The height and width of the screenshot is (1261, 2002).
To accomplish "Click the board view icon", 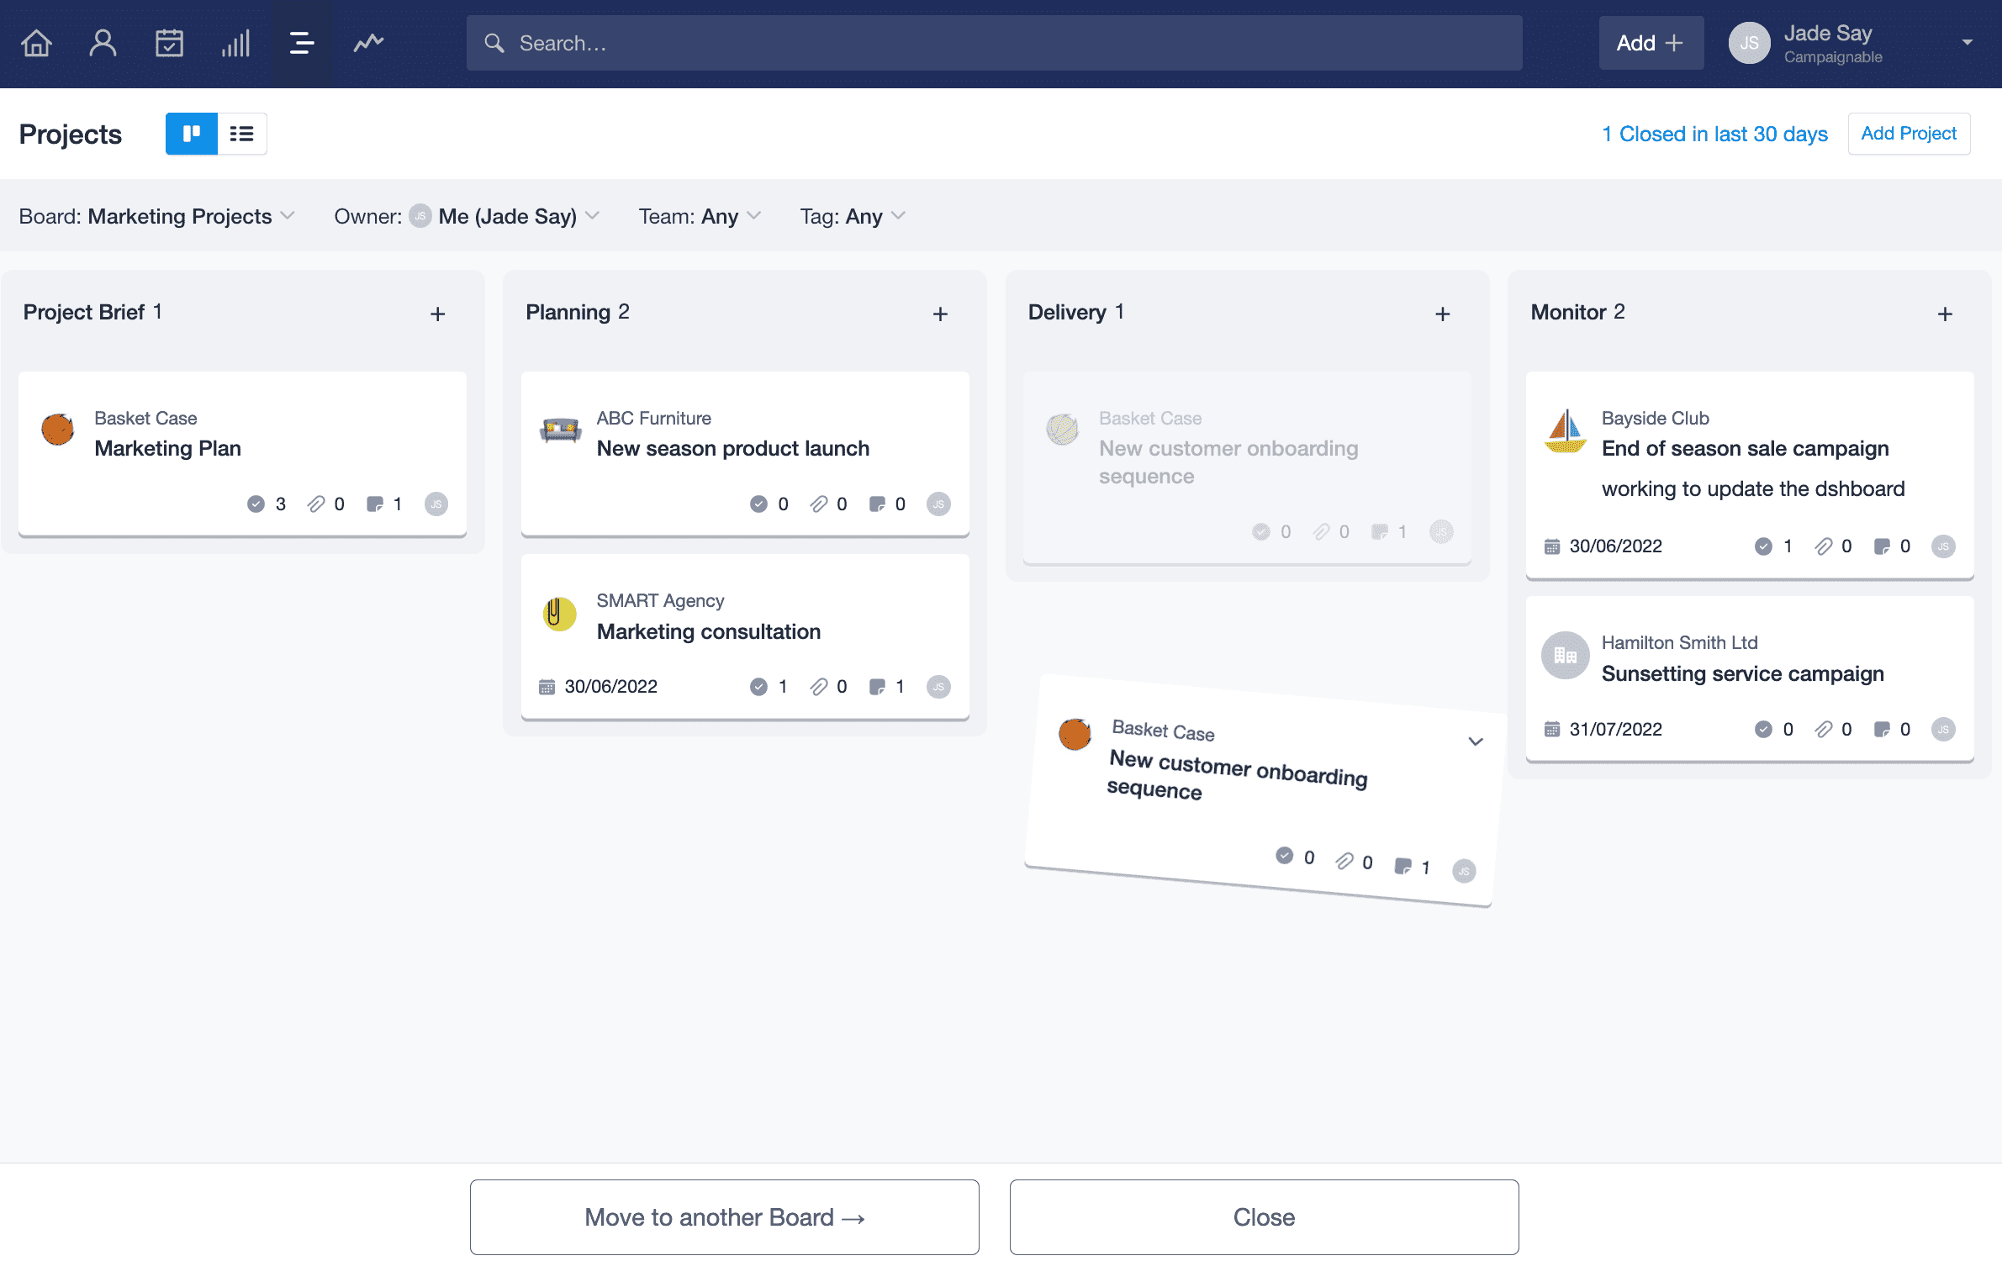I will (190, 132).
